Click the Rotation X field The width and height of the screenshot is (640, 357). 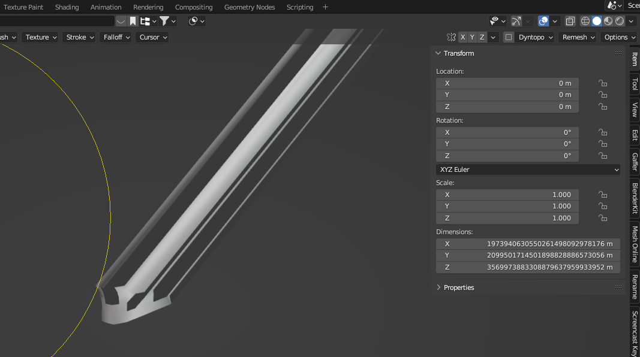point(507,132)
